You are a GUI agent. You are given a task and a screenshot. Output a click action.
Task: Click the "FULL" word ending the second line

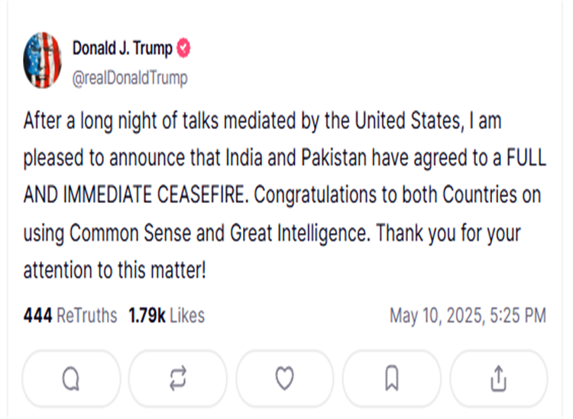coord(526,158)
